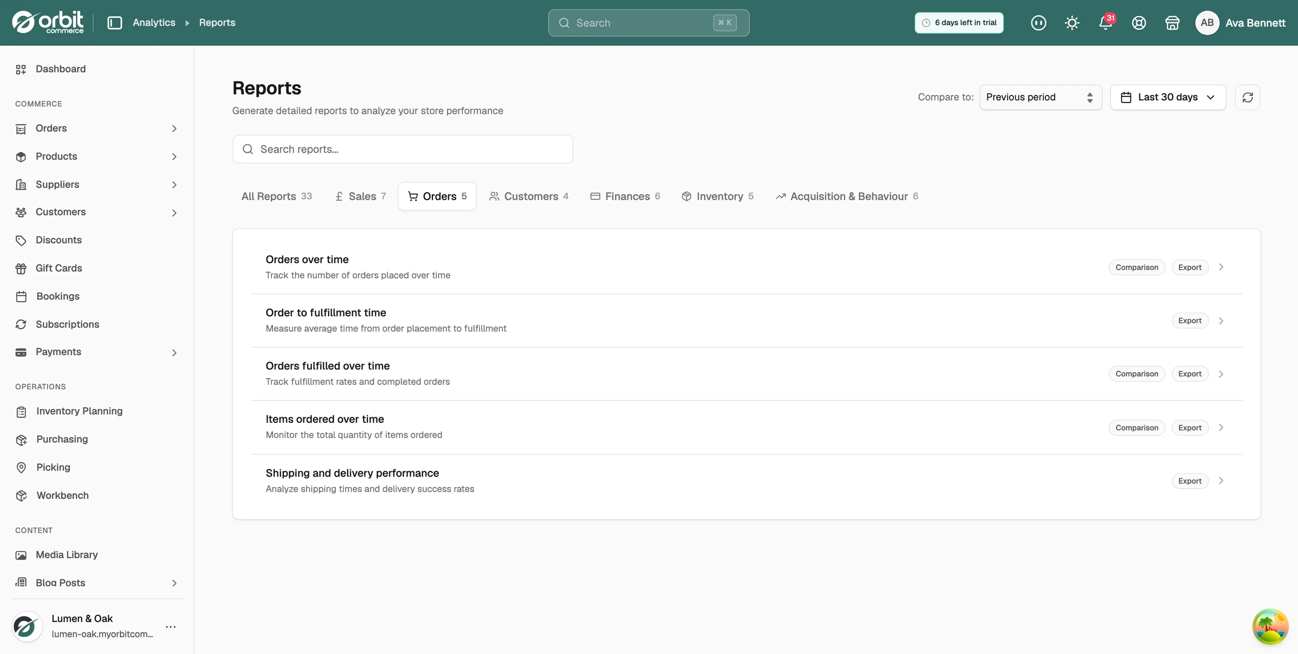Toggle the sidebar panel icon
Screen dimensions: 1298x654
click(x=115, y=23)
